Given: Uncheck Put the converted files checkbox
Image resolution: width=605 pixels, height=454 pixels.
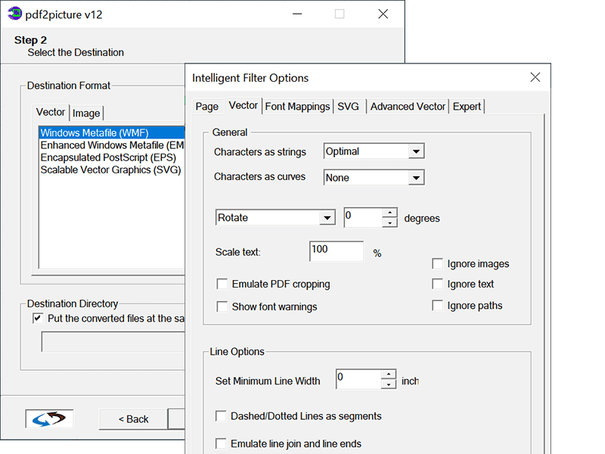Looking at the screenshot, I should click(x=37, y=319).
